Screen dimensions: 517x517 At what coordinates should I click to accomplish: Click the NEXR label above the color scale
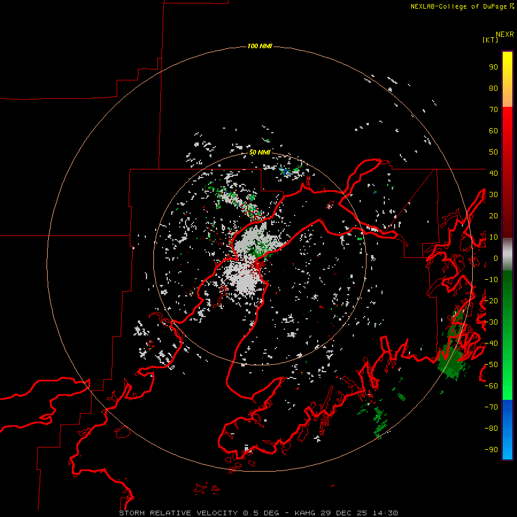[504, 34]
